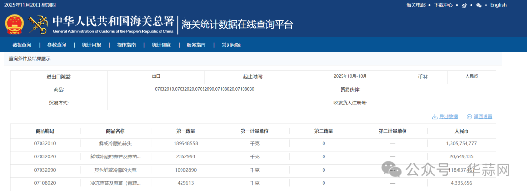The image size is (527, 191).
Task: Click the 商品编码 column header
Action: pos(45,131)
